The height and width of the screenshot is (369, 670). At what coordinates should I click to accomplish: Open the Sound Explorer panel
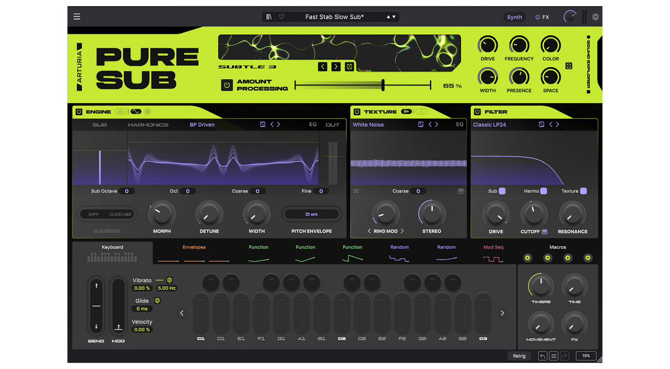589,64
